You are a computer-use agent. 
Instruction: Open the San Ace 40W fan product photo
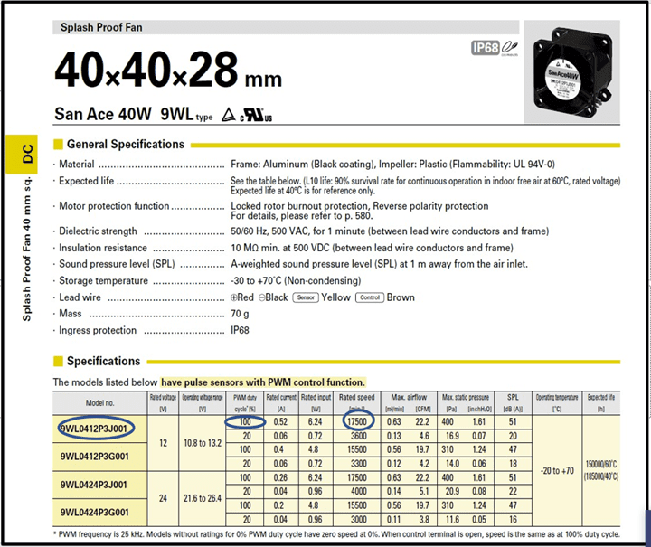(x=572, y=71)
